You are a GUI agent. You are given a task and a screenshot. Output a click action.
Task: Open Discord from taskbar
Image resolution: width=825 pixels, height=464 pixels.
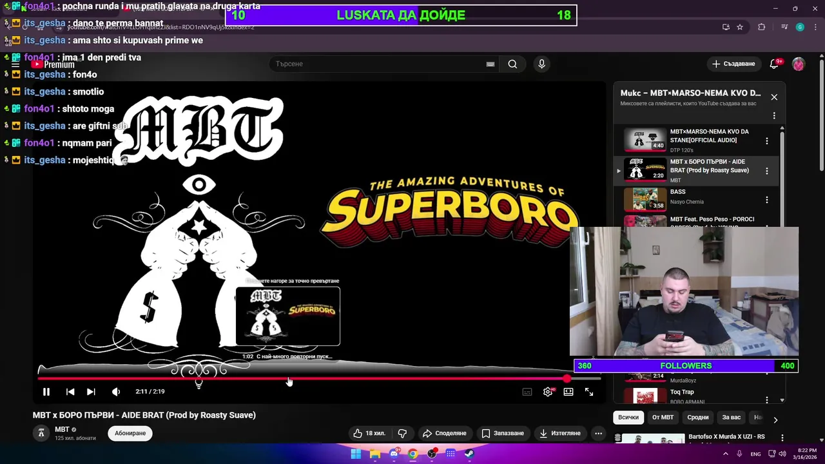[x=394, y=454]
